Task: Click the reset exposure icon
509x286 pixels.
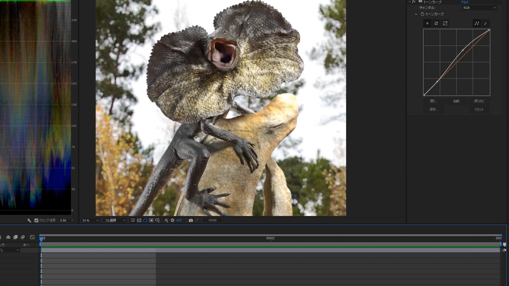Action: pos(172,220)
